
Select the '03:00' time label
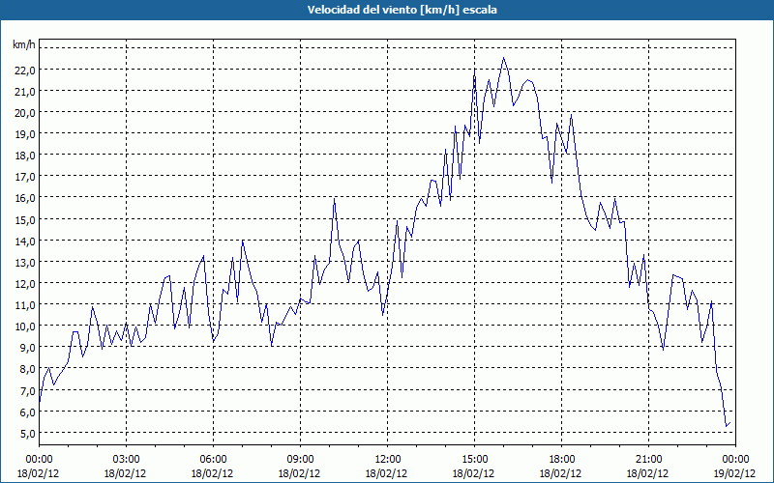tap(126, 460)
